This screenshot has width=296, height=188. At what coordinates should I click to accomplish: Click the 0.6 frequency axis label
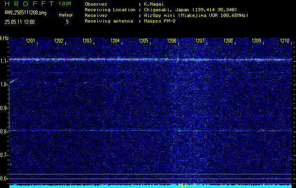click(4, 179)
